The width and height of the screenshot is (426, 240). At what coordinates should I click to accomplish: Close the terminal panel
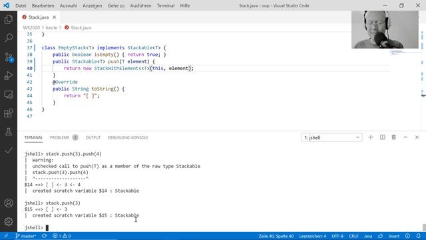pyautogui.click(x=417, y=137)
